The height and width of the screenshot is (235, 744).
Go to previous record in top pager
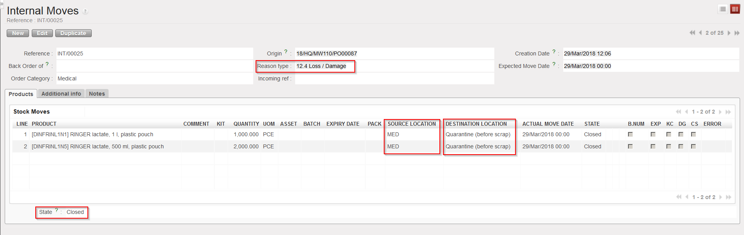tap(700, 33)
